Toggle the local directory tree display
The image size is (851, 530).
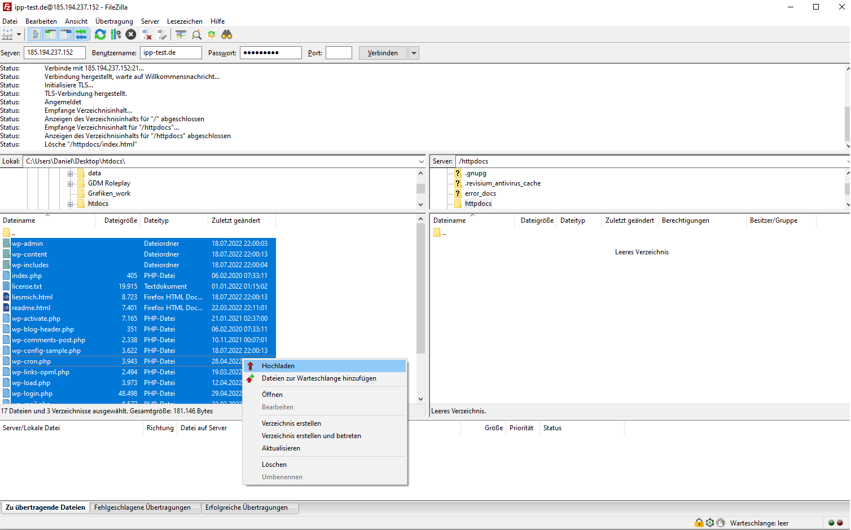click(50, 34)
